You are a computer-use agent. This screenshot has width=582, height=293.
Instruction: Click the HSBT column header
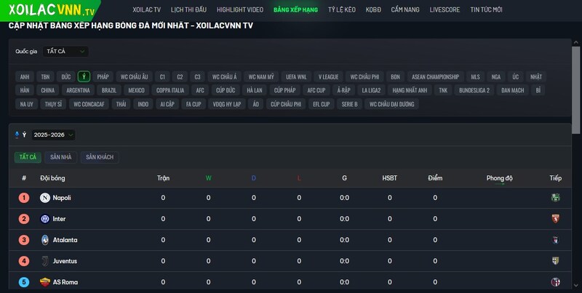coord(389,178)
